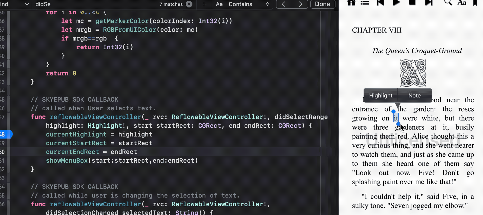The width and height of the screenshot is (483, 215).
Task: Jump to previous search match
Action: pos(284,4)
